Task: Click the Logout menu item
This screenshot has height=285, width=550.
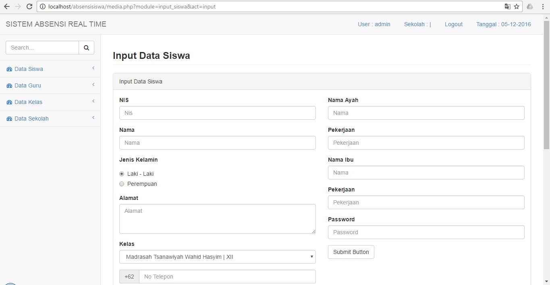Action: point(454,24)
